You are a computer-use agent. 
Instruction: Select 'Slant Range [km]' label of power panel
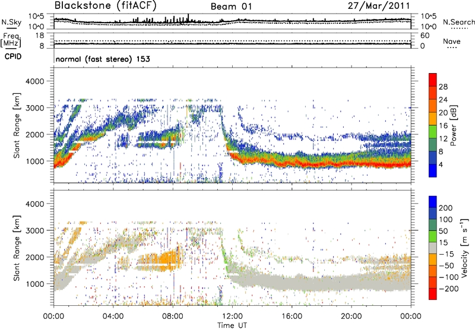17,125
